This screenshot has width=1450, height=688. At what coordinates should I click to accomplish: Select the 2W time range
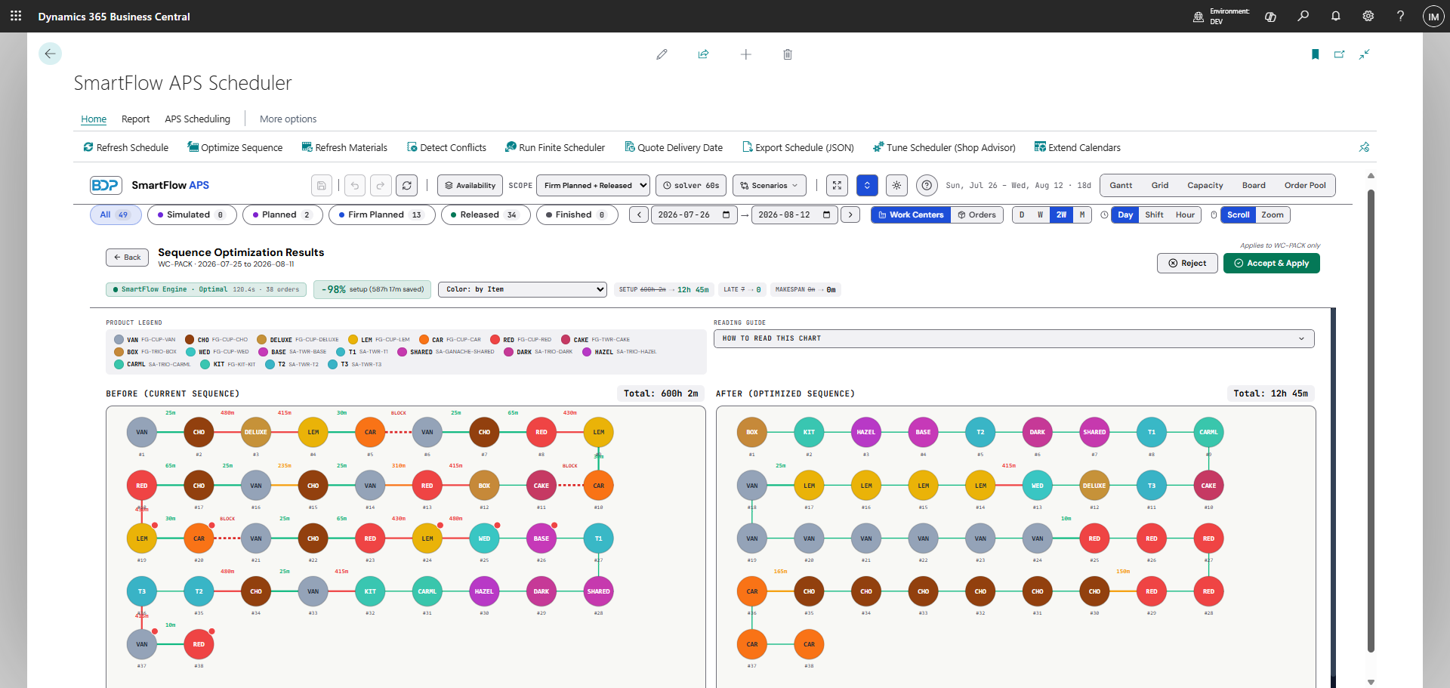tap(1061, 214)
